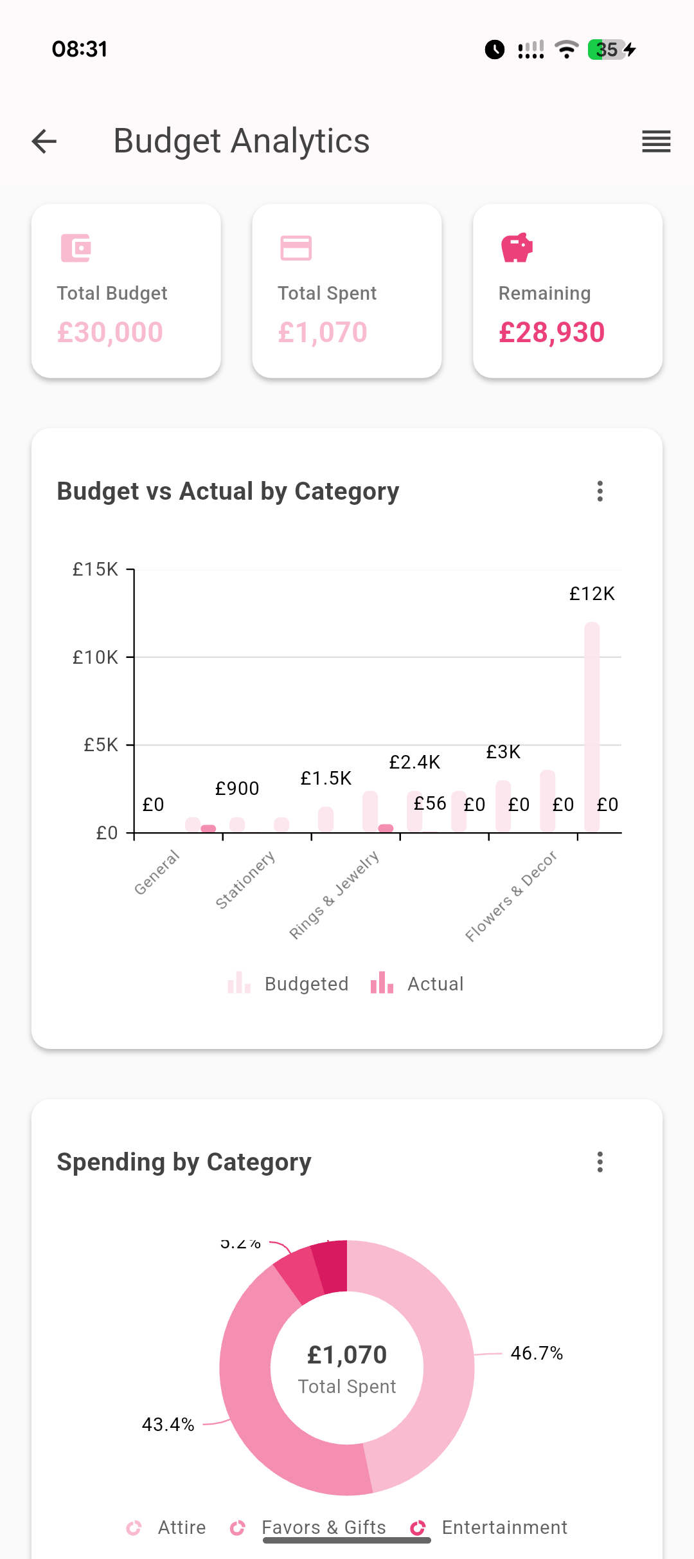The image size is (694, 1559).
Task: Toggle the Favors & Gifts legend entry
Action: [308, 1527]
